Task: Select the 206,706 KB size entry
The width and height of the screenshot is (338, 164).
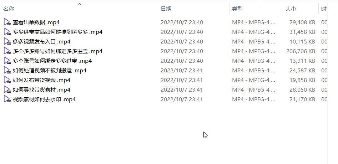Action: pyautogui.click(x=301, y=51)
